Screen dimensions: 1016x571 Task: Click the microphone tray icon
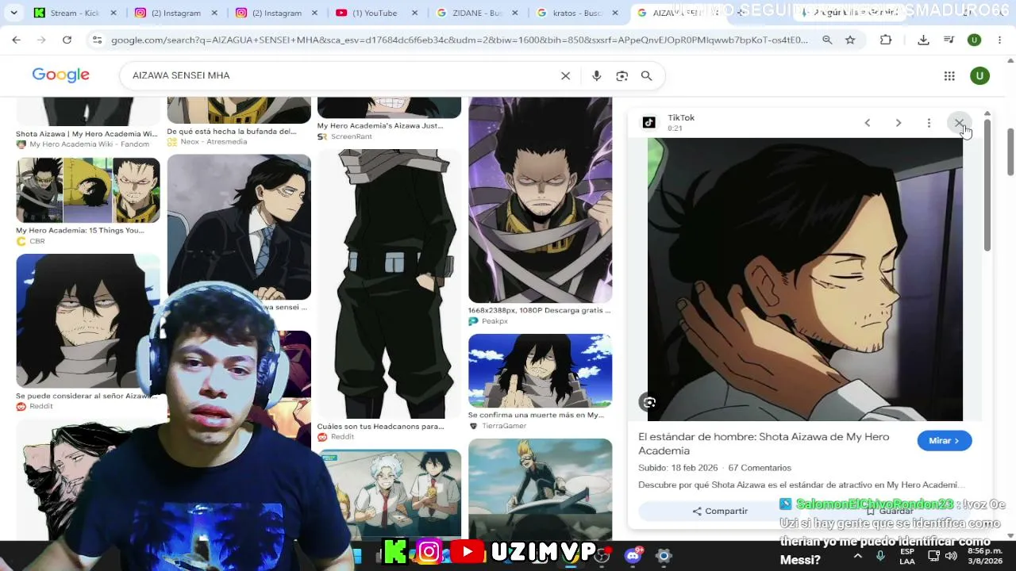(x=879, y=556)
